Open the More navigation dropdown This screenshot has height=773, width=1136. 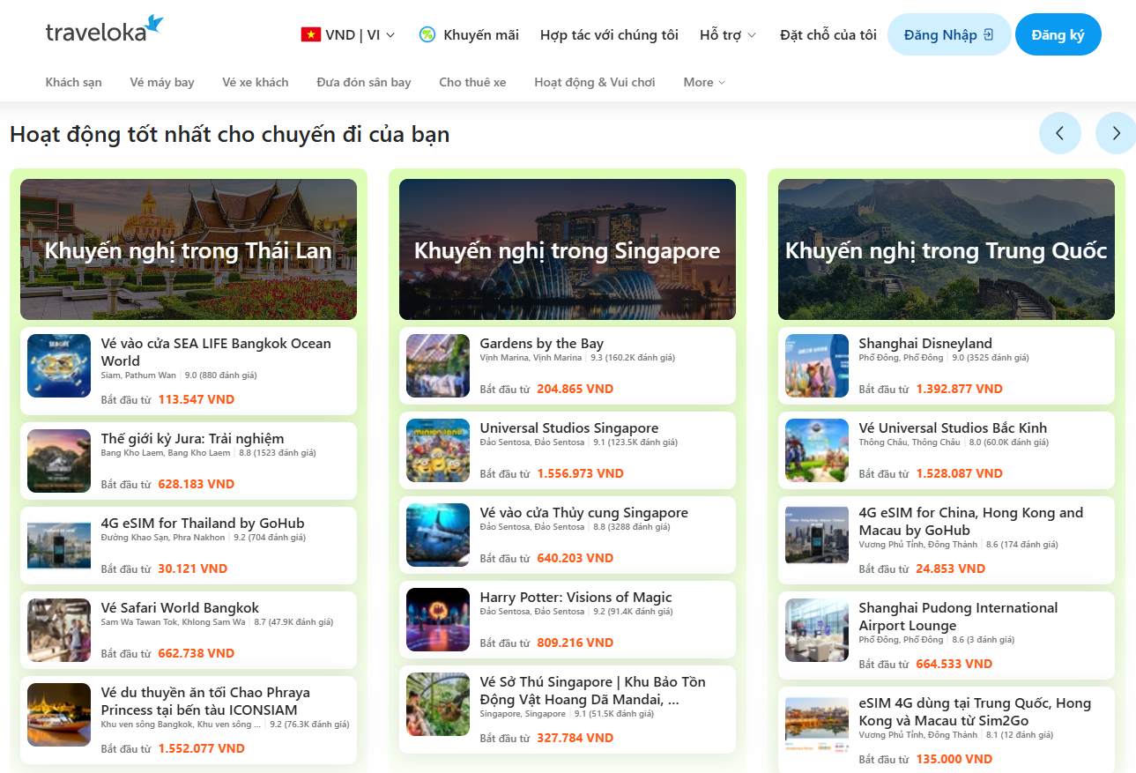click(x=703, y=82)
